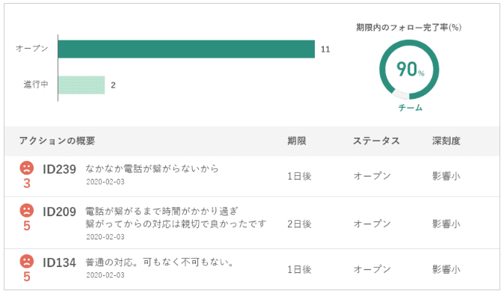Viewport: 504px width, 294px height.
Task: Click the 影響小 severity for ID209
Action: (446, 224)
